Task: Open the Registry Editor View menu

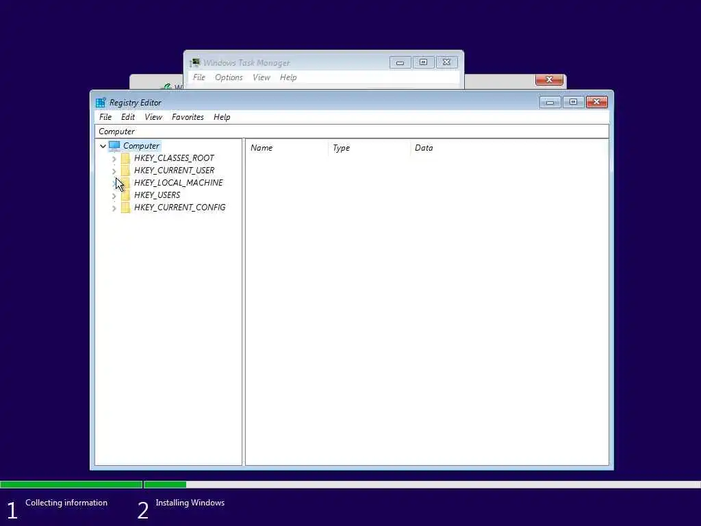Action: (x=153, y=117)
